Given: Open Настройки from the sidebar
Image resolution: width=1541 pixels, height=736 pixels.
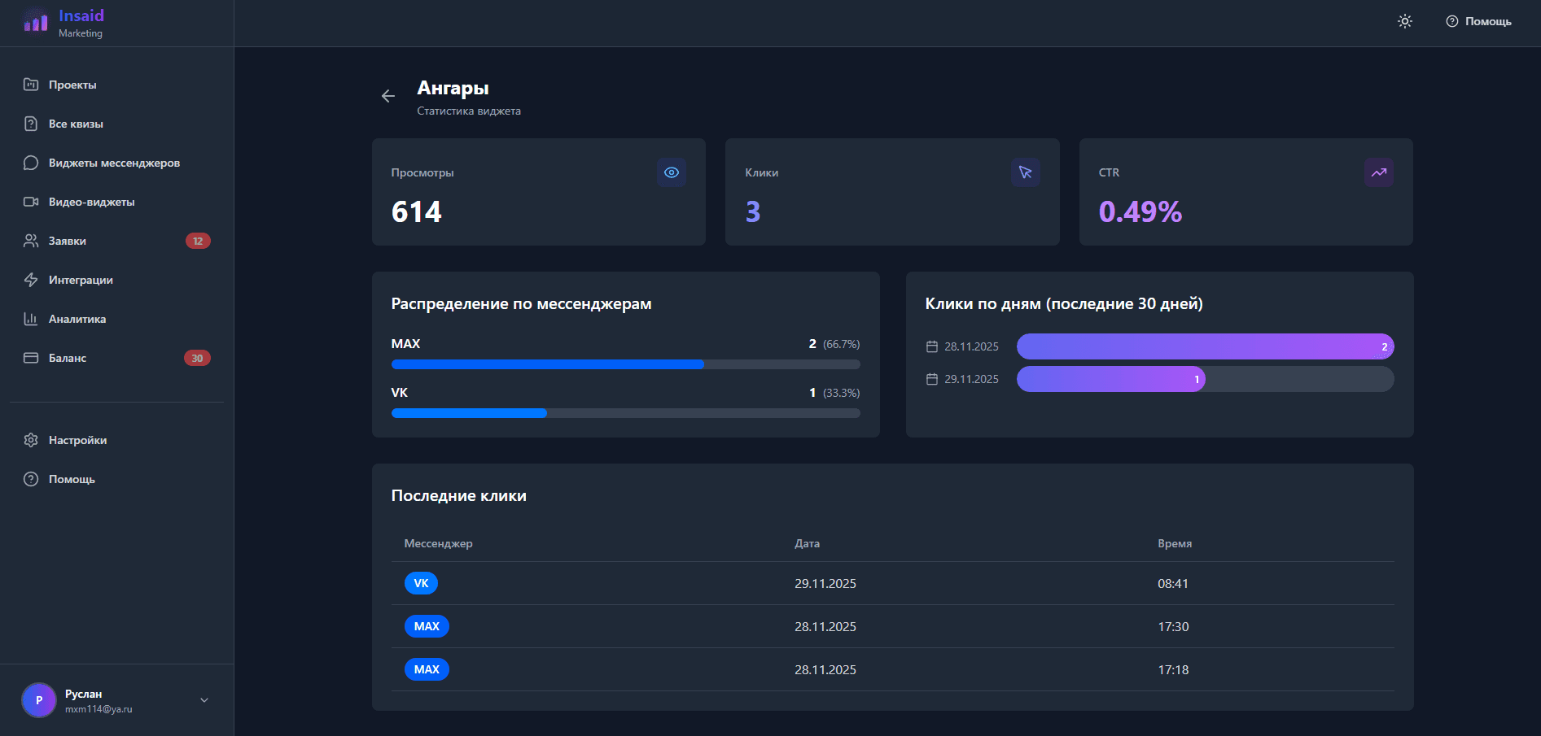Looking at the screenshot, I should pos(77,440).
